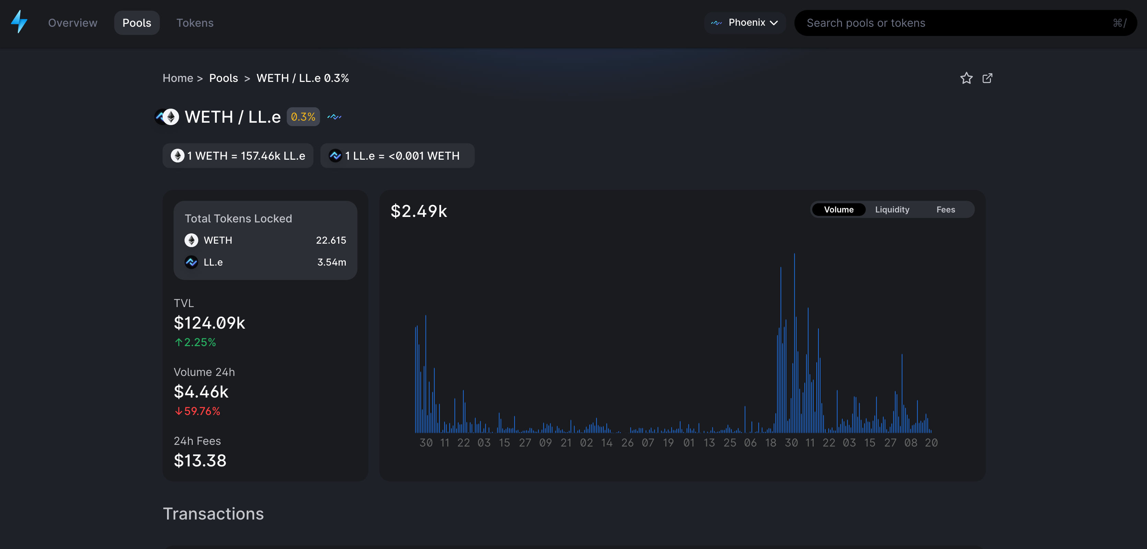Image resolution: width=1147 pixels, height=549 pixels.
Task: Open the Overview tab
Action: (x=73, y=23)
